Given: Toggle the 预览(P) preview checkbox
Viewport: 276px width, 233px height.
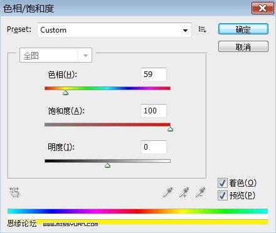Looking at the screenshot, I should [x=223, y=195].
